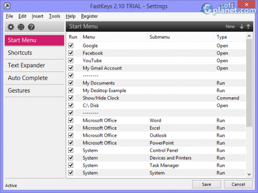This screenshot has height=193, width=258.
Task: Uncheck the Google run checkbox
Action: (71, 45)
